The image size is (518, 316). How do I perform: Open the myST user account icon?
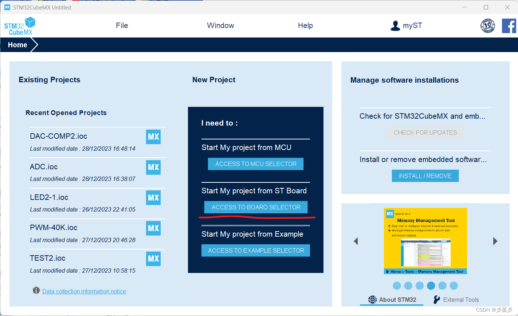(395, 26)
